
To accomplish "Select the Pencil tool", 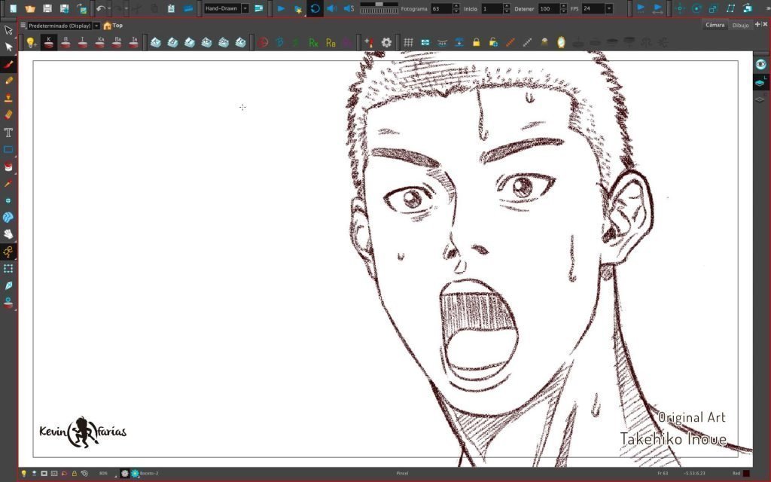I will (x=8, y=81).
